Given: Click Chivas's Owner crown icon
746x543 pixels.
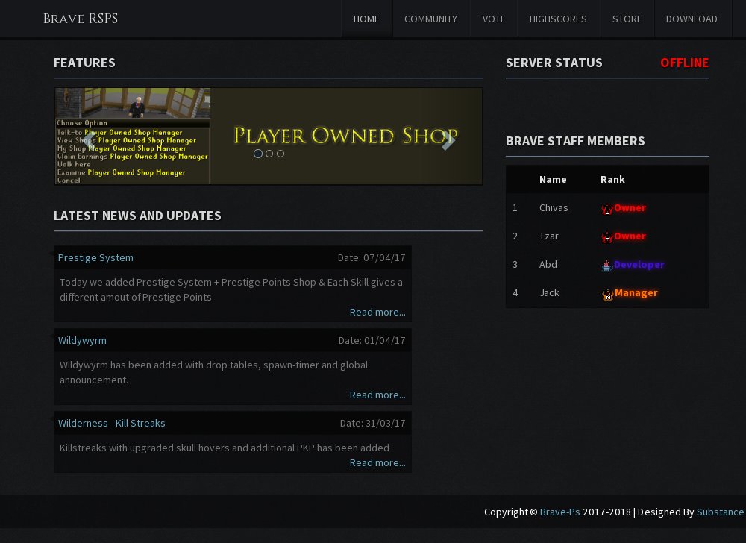Looking at the screenshot, I should pyautogui.click(x=606, y=209).
